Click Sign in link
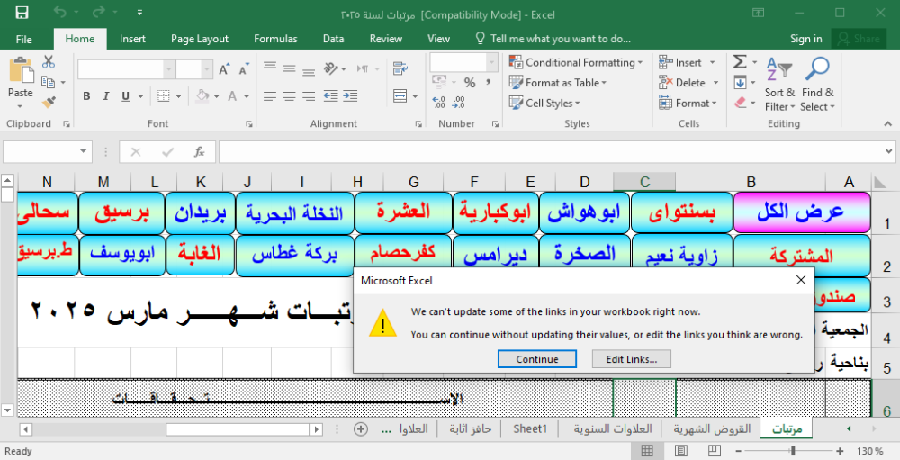 tap(805, 39)
